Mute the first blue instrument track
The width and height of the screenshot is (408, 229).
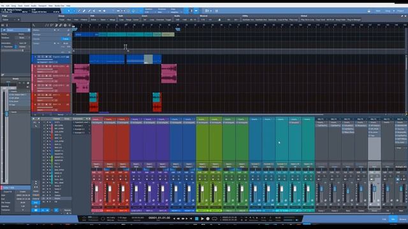point(39,57)
